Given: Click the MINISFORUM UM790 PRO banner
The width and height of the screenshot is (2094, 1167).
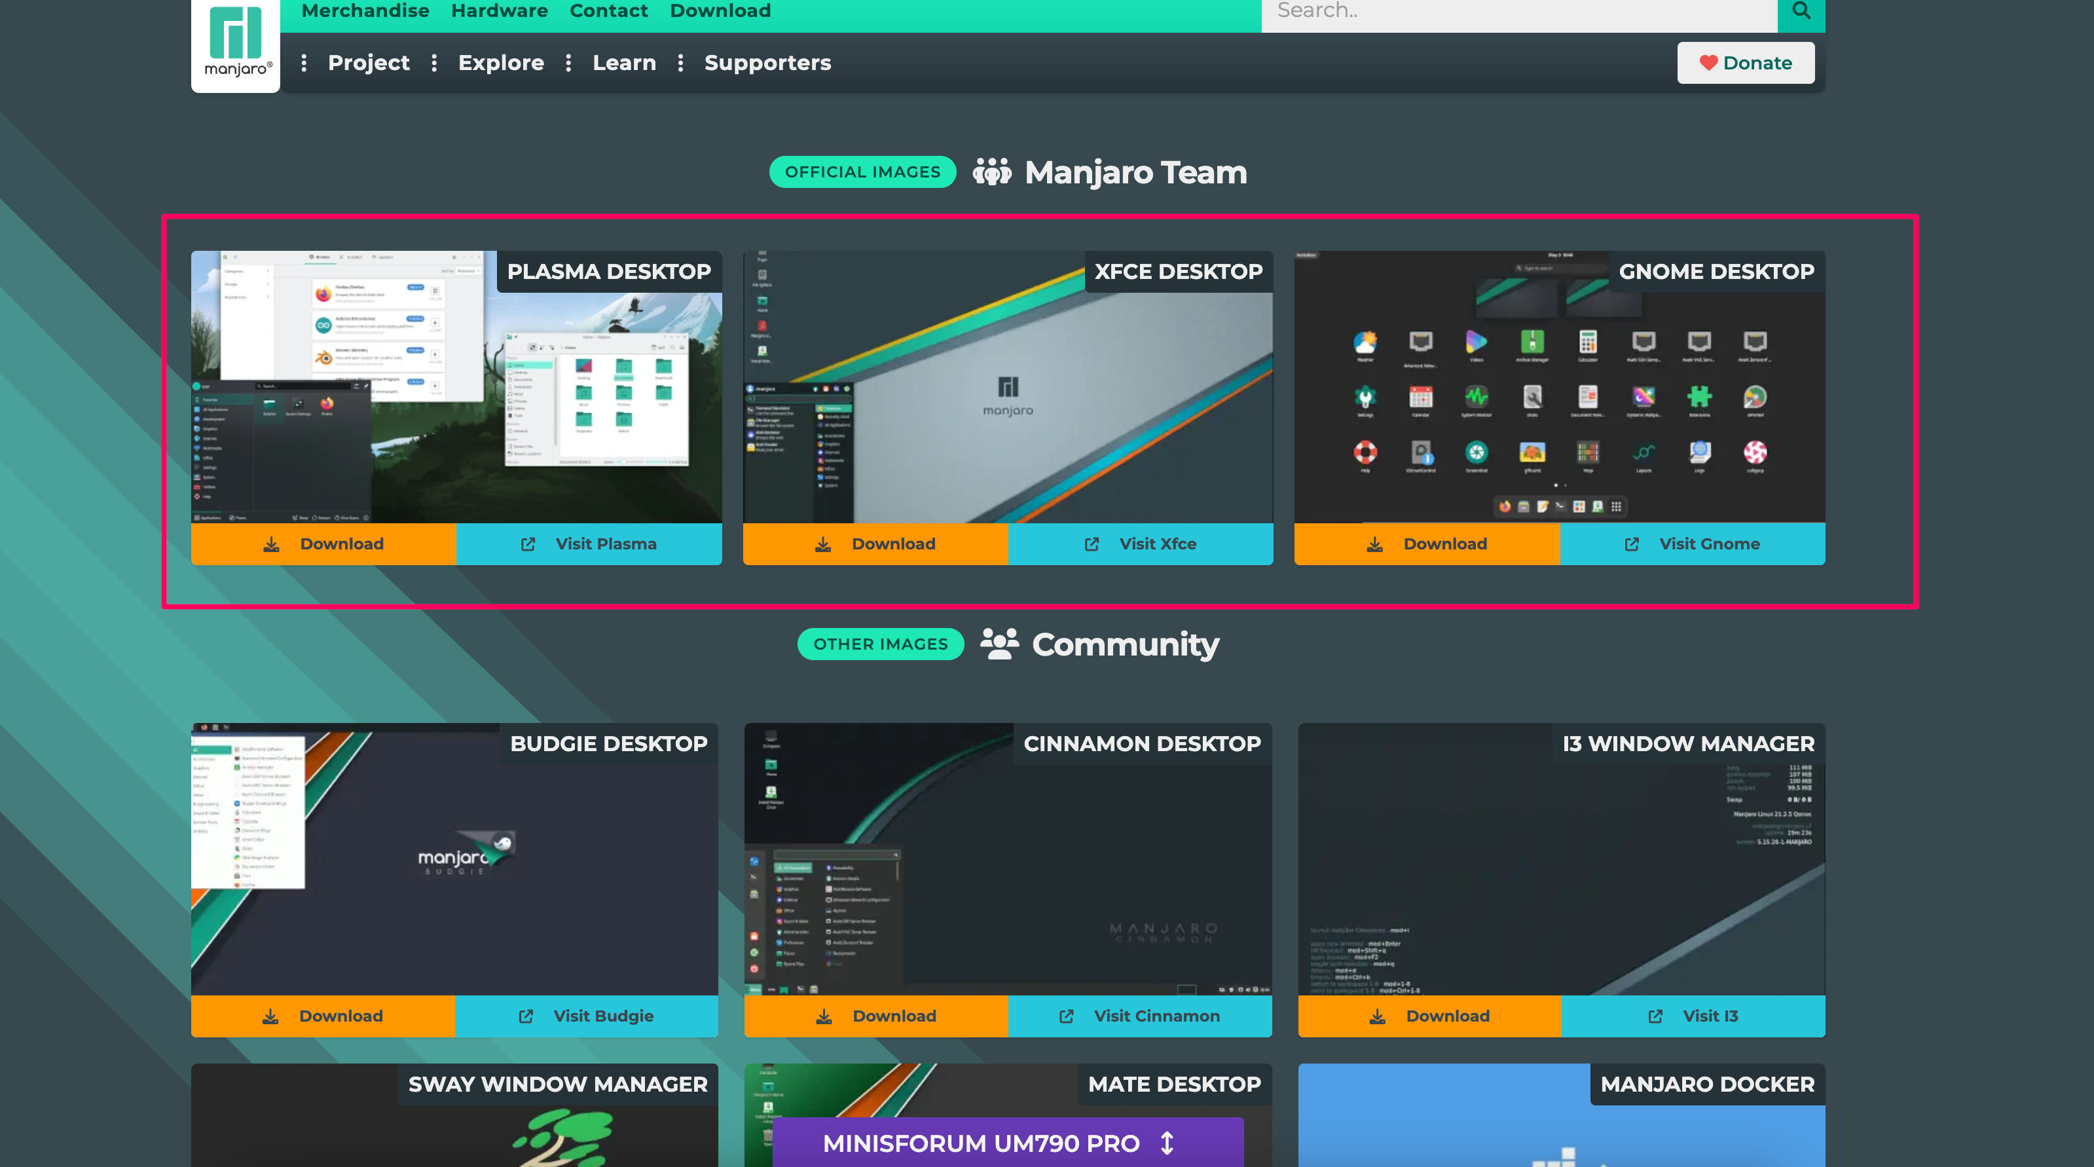Looking at the screenshot, I should [1008, 1143].
